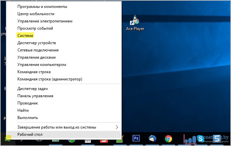Launch Thunderbird from the taskbar
This screenshot has height=146, width=231.
[152, 139]
